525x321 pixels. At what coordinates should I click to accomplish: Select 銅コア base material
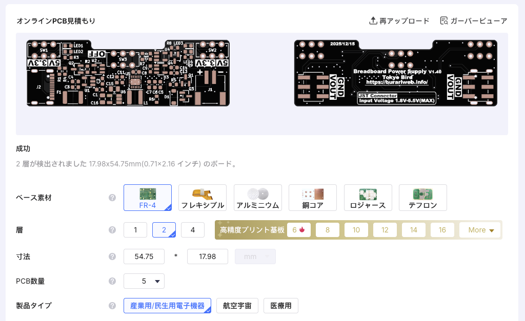tap(312, 198)
